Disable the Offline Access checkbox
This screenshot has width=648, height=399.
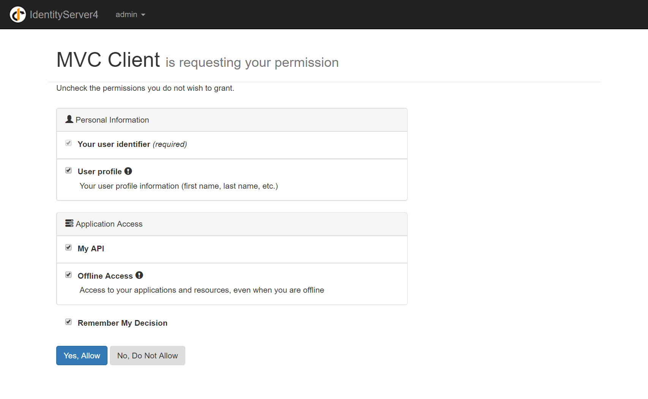point(68,275)
